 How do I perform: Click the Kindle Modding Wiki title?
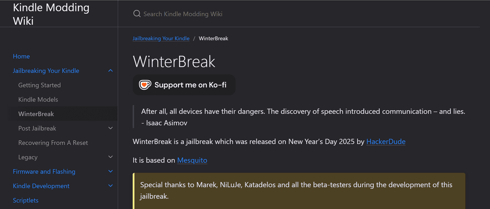click(x=51, y=13)
